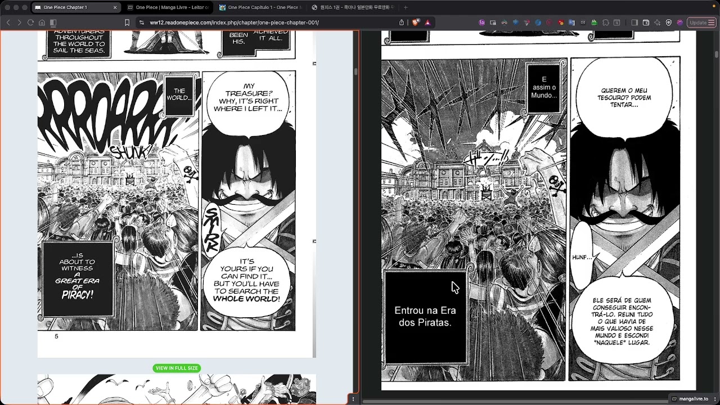
Task: Click the Google Translate extension icon
Action: click(x=571, y=22)
